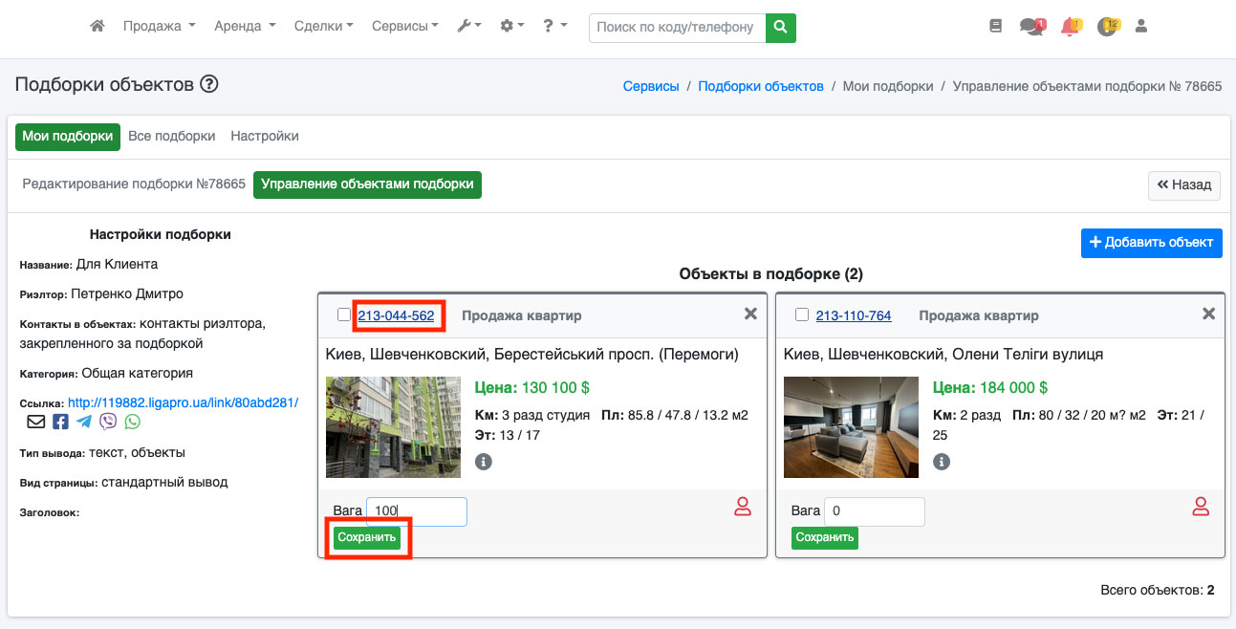Click the red person icon on 213-044-562 card
The image size is (1236, 629).
(x=743, y=507)
